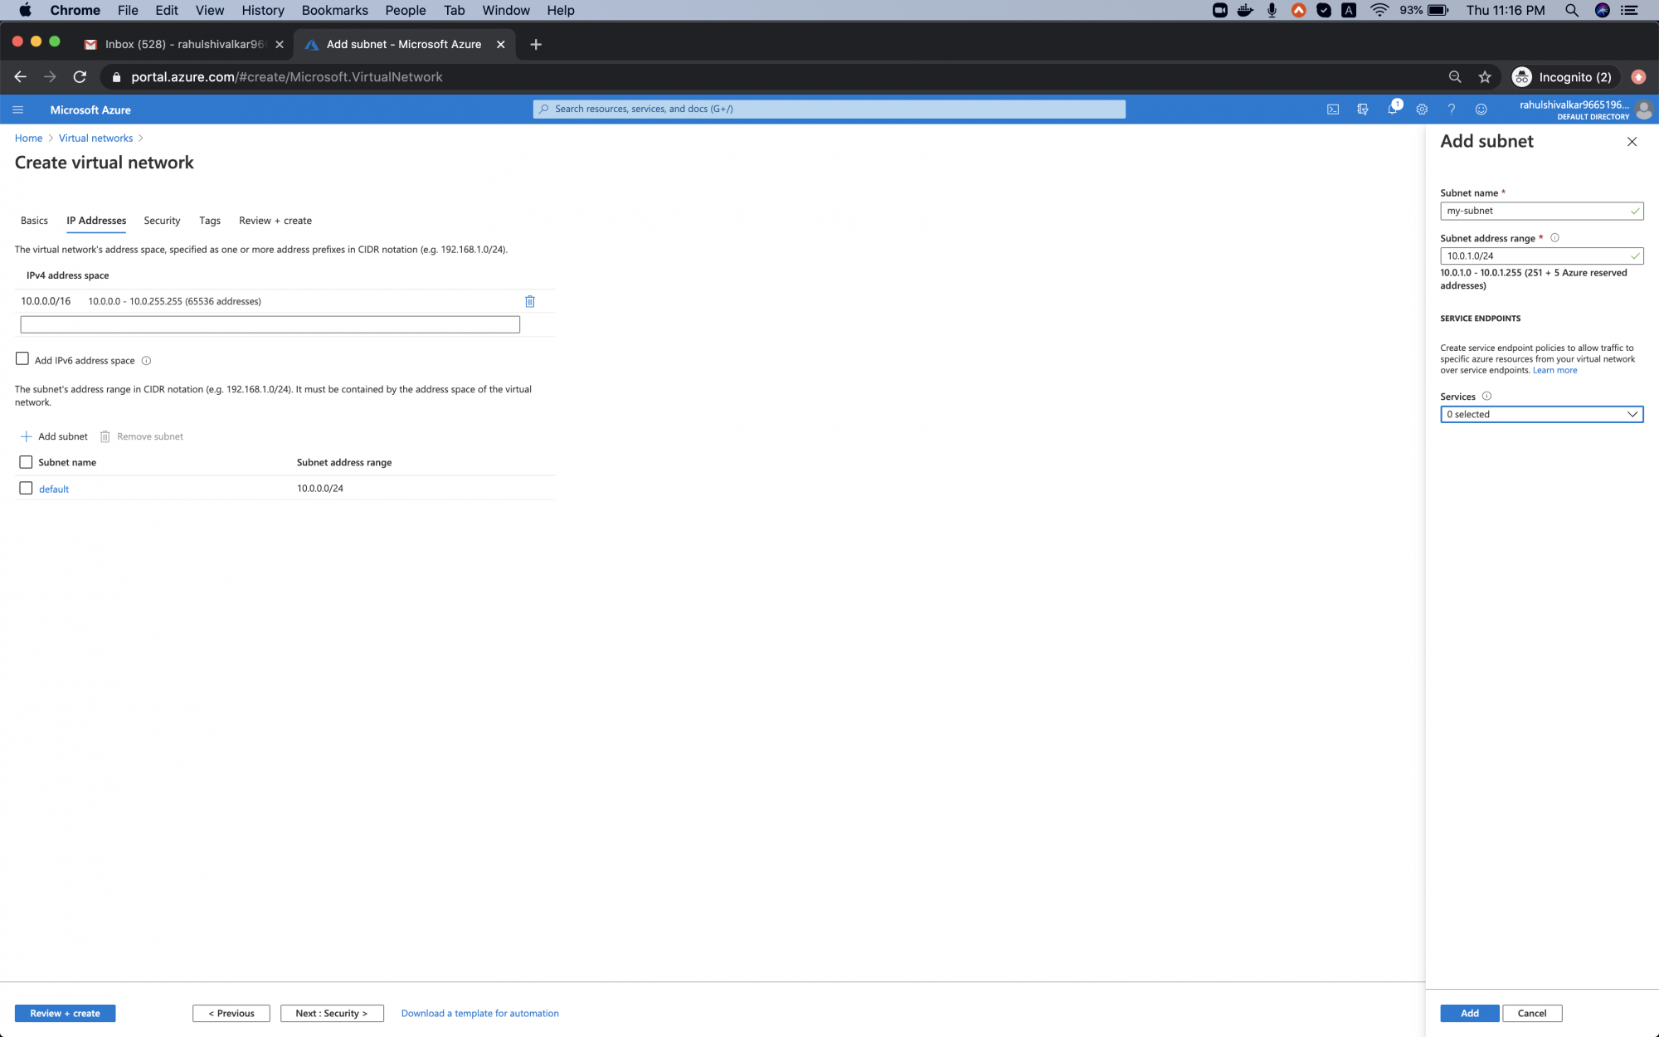This screenshot has width=1659, height=1037.
Task: Enable Add IPv6 address space
Action: pyautogui.click(x=22, y=358)
